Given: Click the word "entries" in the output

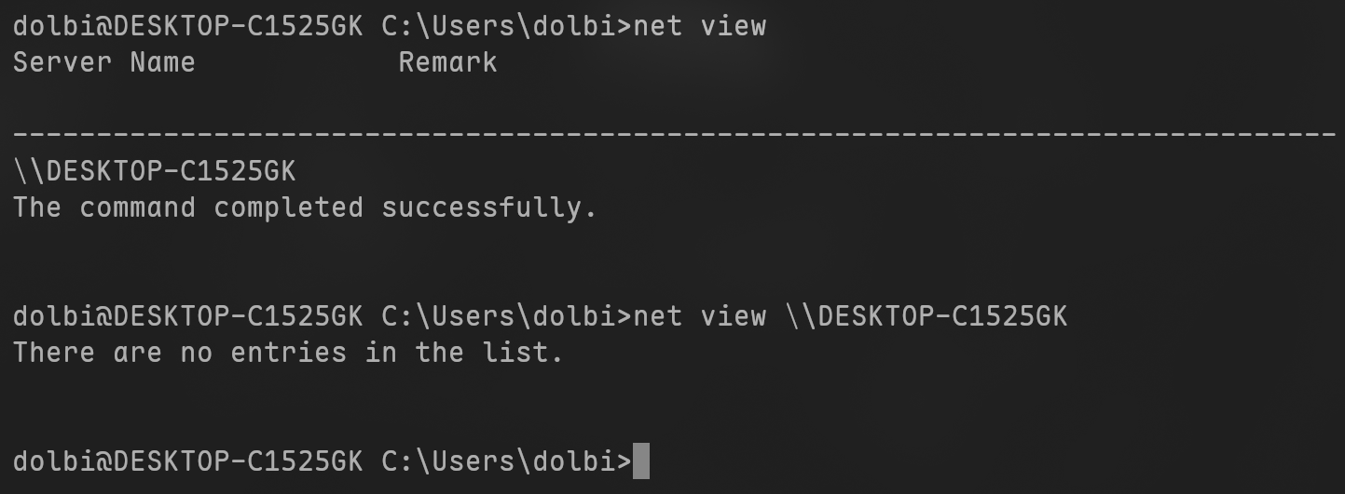Looking at the screenshot, I should pos(288,353).
